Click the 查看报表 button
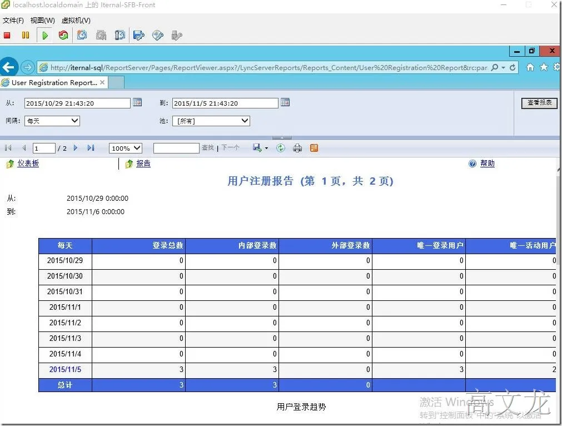 point(539,103)
